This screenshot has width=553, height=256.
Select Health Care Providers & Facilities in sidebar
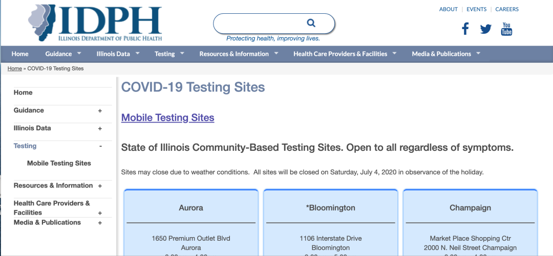(x=52, y=208)
